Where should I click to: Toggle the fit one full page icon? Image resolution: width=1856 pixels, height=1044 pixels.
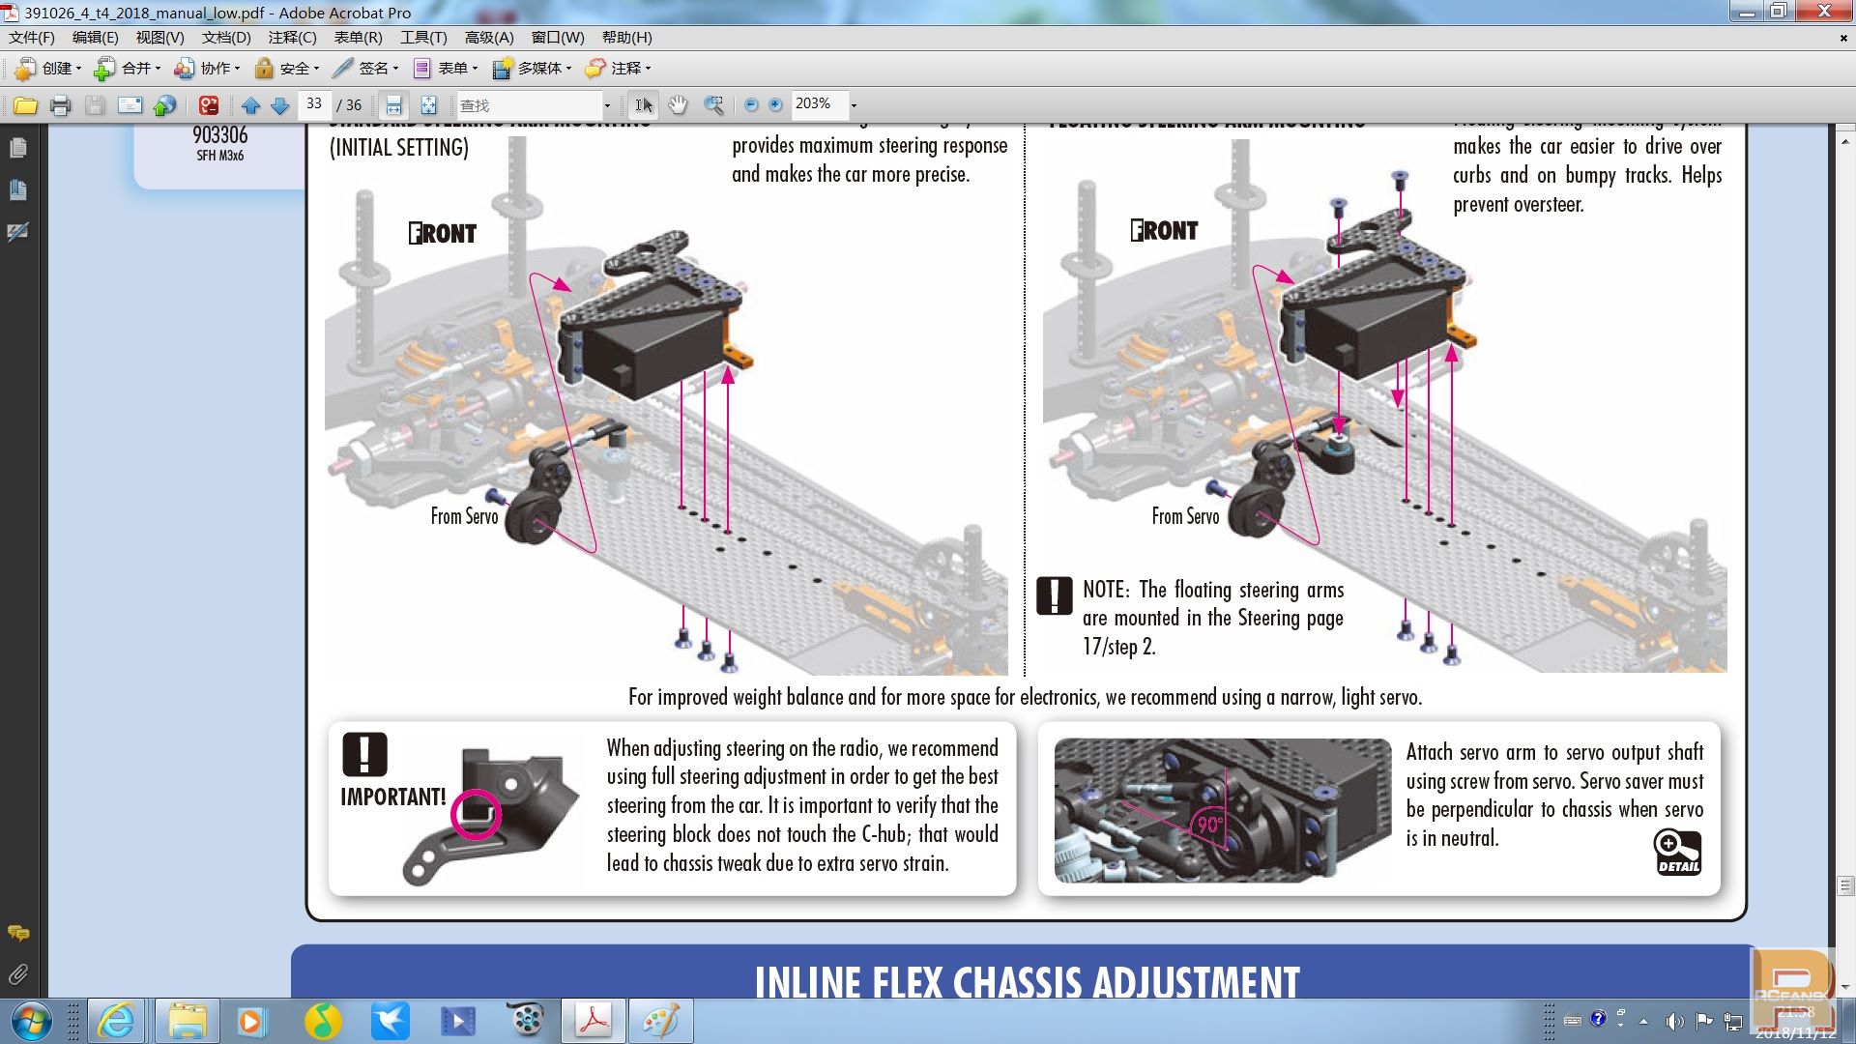pyautogui.click(x=428, y=105)
